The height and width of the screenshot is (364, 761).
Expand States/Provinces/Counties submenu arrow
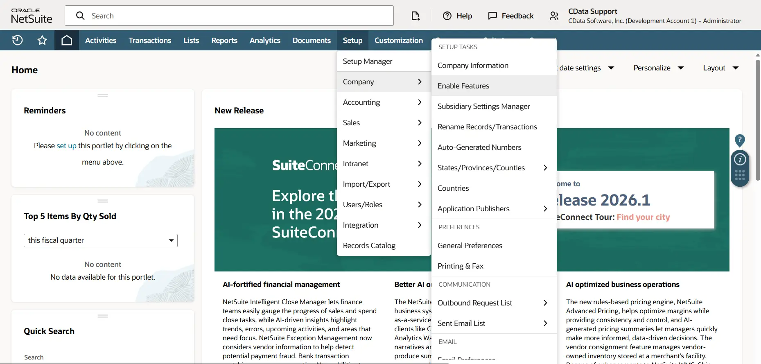(545, 168)
